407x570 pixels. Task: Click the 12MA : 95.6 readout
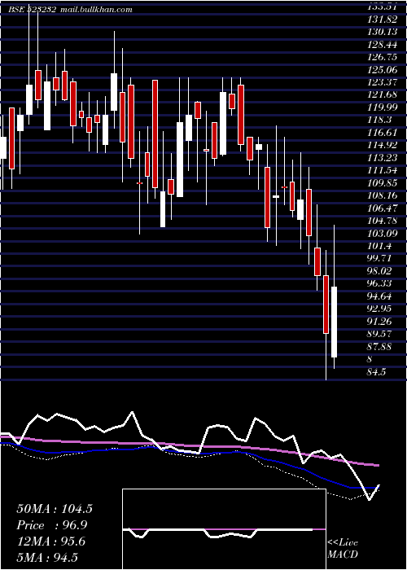(51, 541)
